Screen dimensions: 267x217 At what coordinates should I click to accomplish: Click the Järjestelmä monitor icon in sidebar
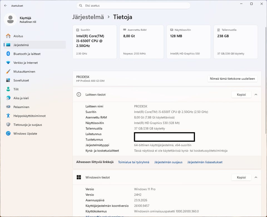pos(8,45)
